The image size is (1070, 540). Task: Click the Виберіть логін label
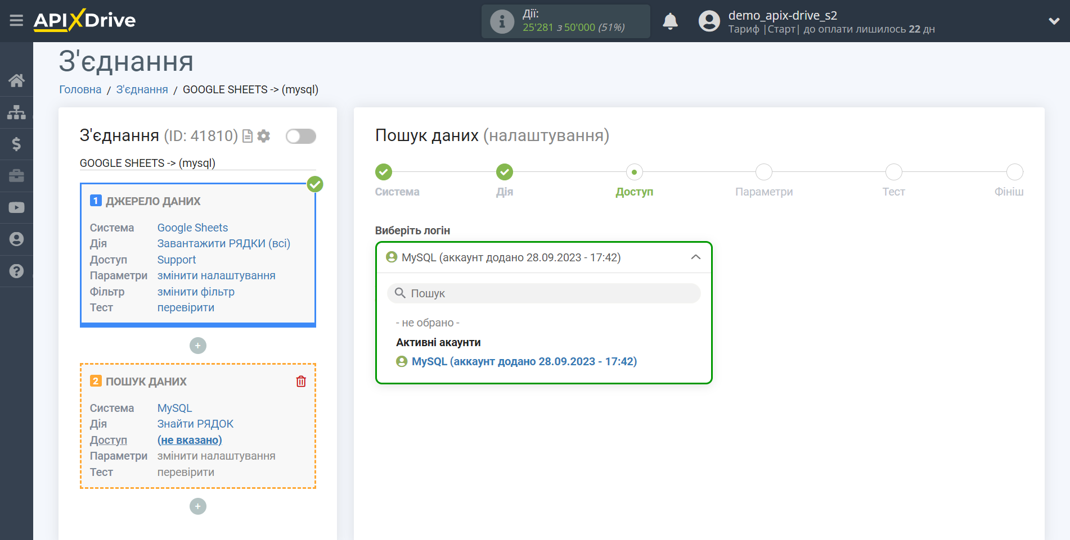(x=412, y=231)
